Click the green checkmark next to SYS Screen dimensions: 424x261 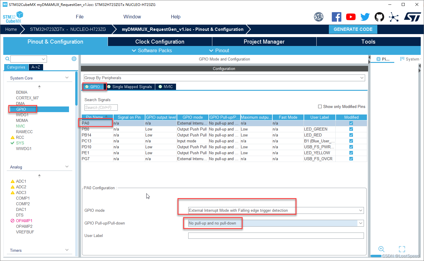click(12, 143)
